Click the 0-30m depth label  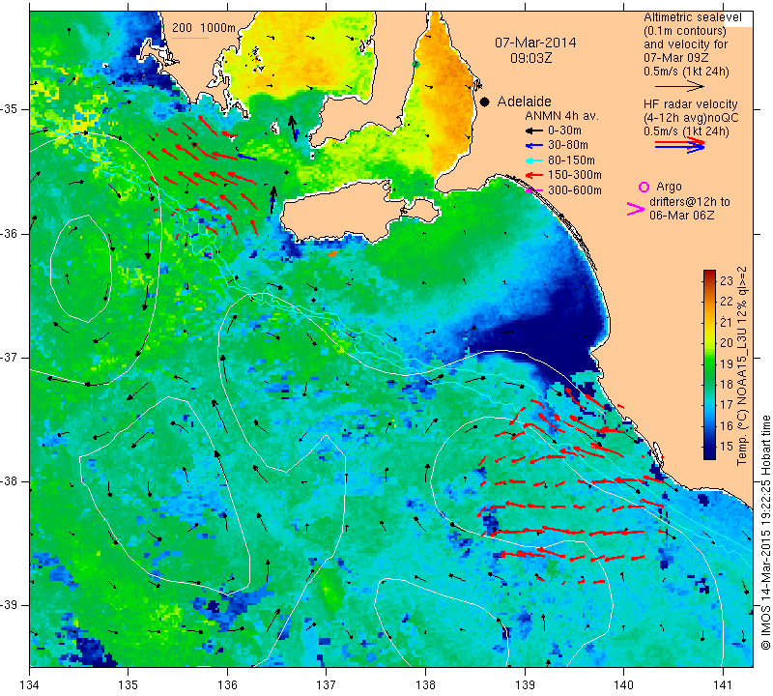point(564,130)
